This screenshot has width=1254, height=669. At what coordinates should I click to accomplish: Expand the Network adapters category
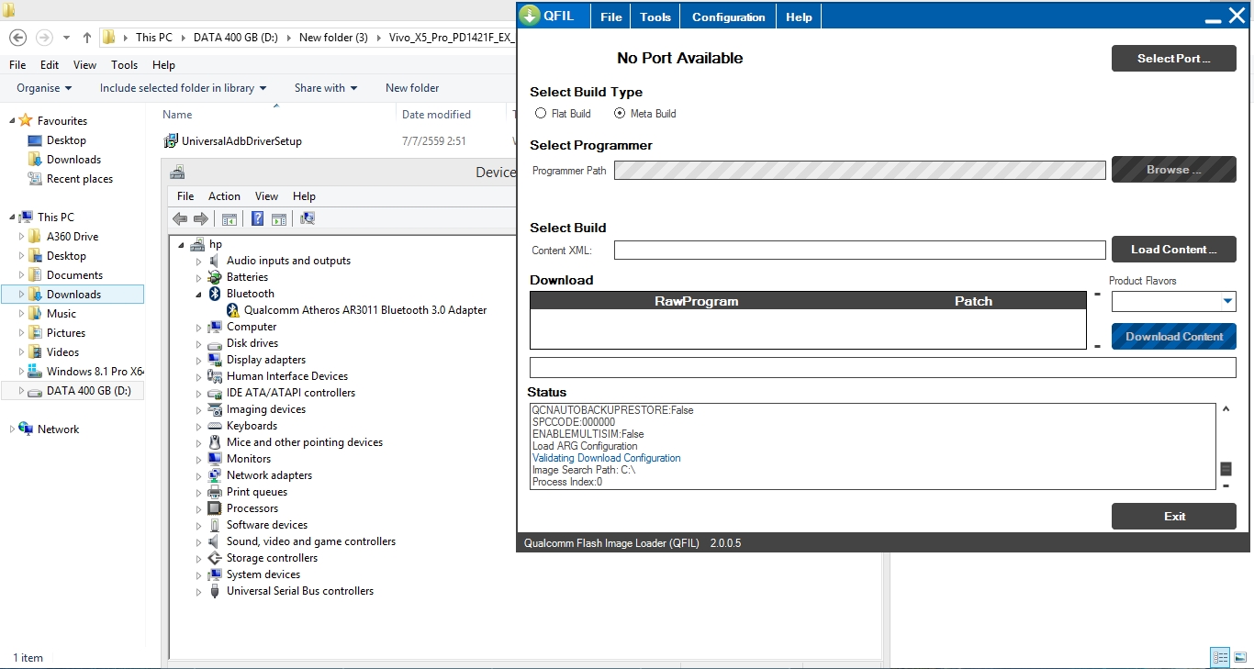198,475
